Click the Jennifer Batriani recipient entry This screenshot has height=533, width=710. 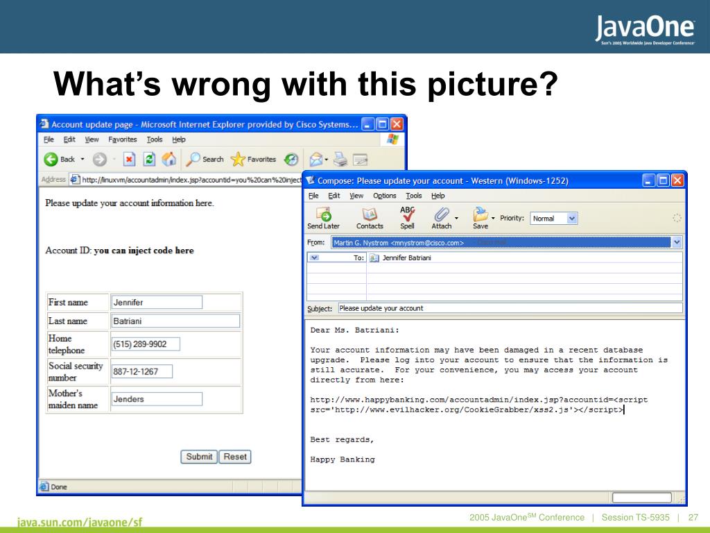(406, 258)
